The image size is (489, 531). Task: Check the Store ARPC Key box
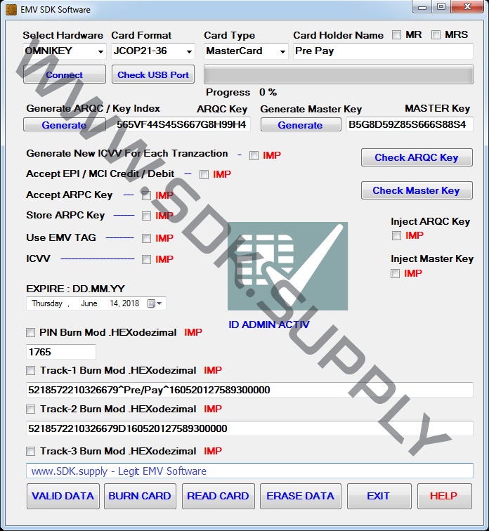[146, 216]
